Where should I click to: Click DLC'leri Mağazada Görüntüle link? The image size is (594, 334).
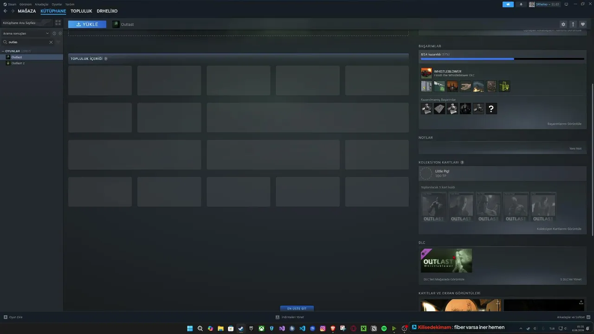point(444,279)
